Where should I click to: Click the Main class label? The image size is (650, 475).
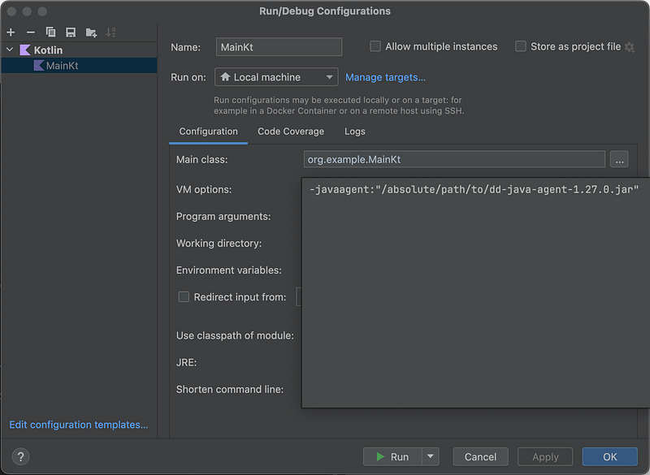point(201,160)
